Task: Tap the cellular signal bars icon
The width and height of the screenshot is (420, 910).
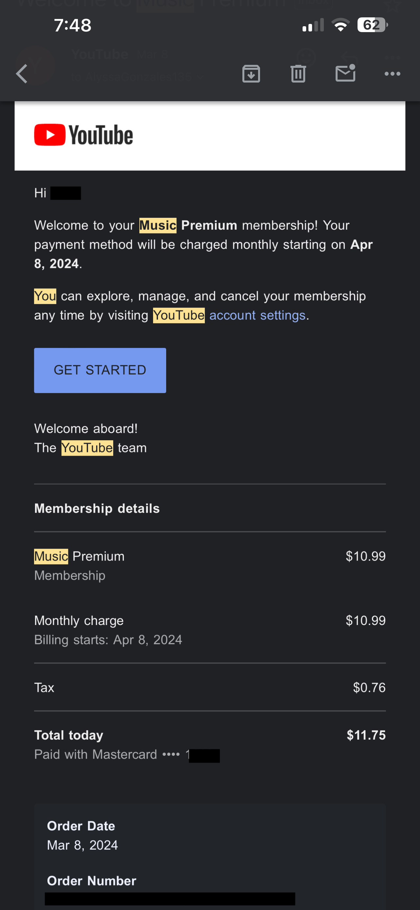Action: pyautogui.click(x=313, y=26)
